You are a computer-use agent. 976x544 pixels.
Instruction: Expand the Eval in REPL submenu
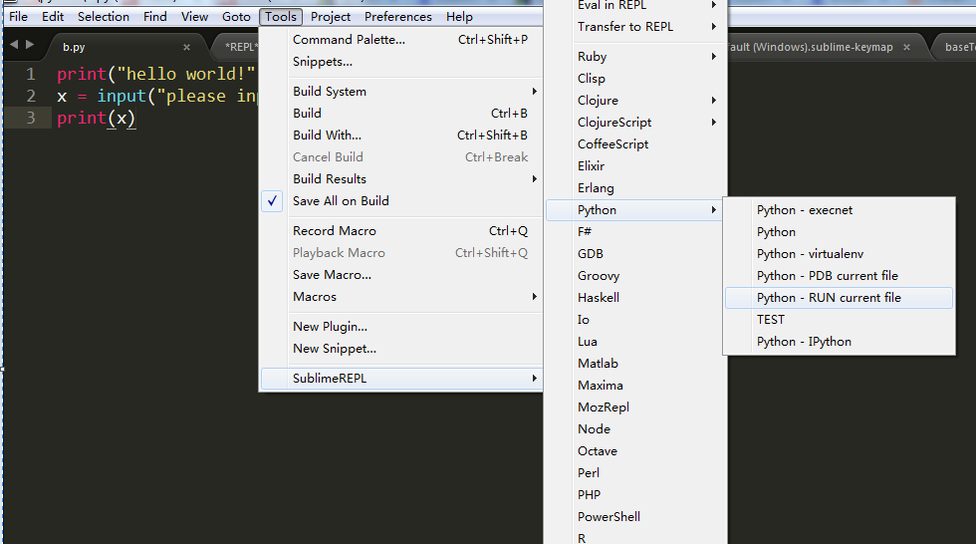click(x=635, y=6)
